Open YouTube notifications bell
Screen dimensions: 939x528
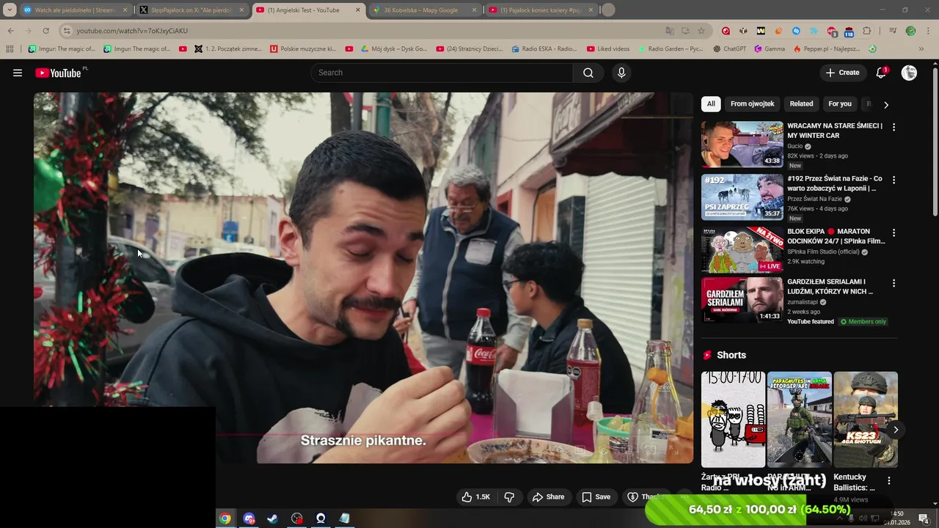coord(881,73)
